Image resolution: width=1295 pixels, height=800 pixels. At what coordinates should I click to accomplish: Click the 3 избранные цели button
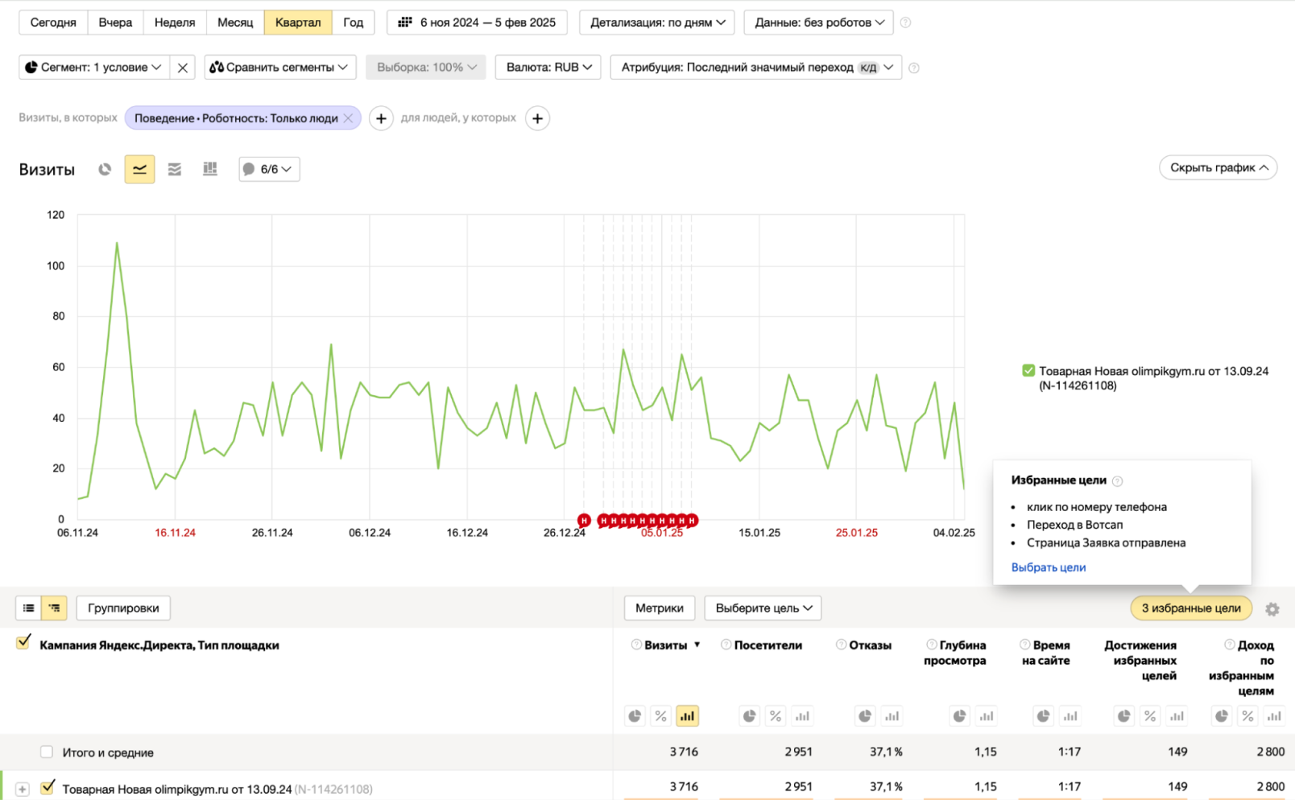click(x=1191, y=608)
